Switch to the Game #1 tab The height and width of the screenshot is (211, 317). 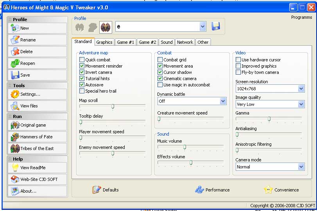click(125, 42)
